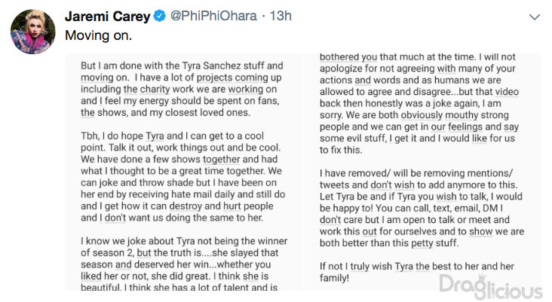Open the 13h timestamp link
Viewport: 552px width, 302px height.
pyautogui.click(x=281, y=16)
